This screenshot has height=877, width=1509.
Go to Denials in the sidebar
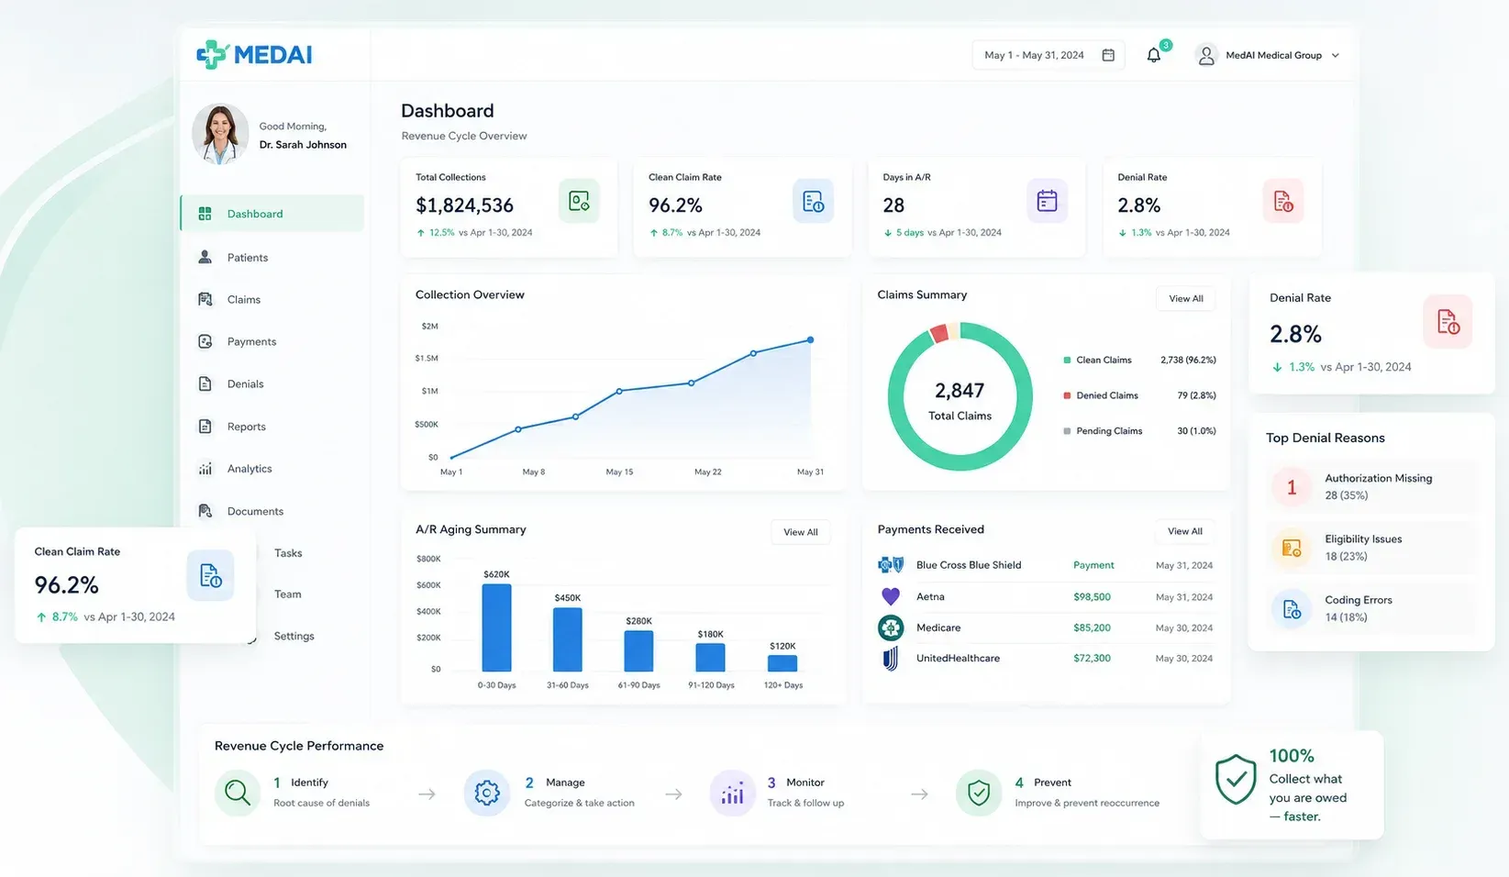point(272,384)
